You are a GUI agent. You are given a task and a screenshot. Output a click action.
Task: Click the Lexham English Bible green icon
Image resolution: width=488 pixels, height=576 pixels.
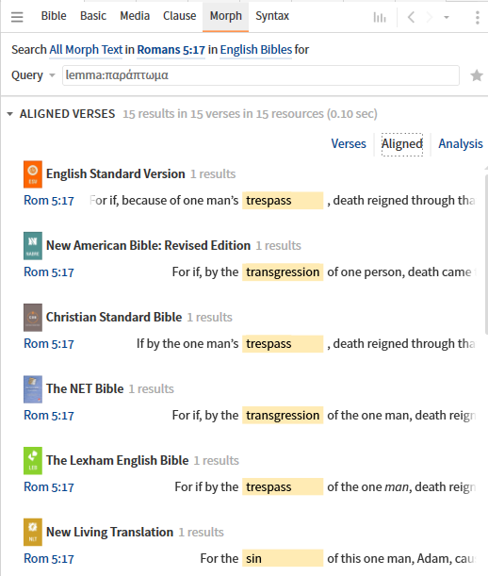pyautogui.click(x=33, y=461)
